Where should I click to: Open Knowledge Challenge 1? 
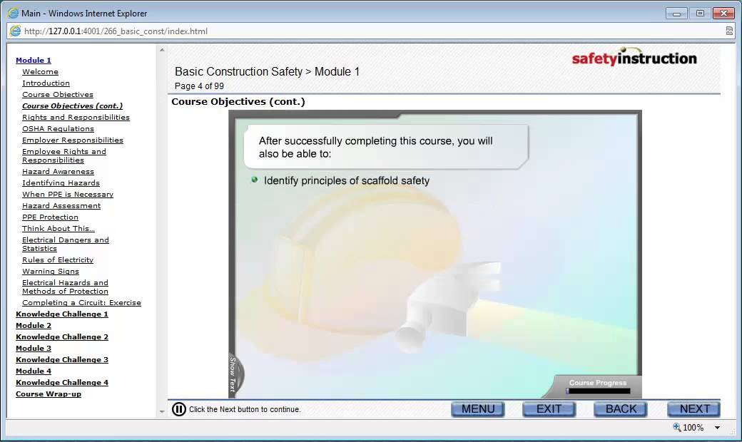pyautogui.click(x=62, y=314)
